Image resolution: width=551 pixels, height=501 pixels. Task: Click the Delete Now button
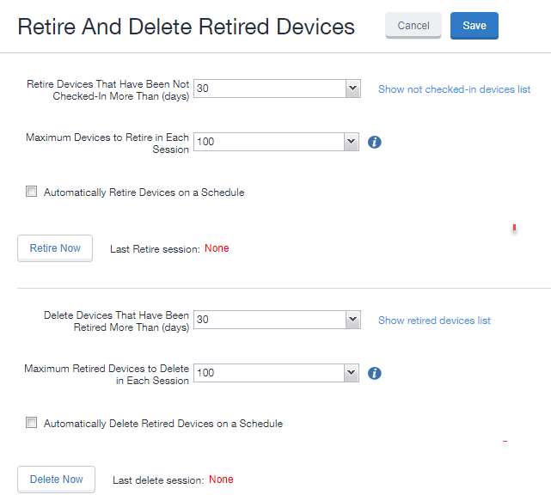coord(56,480)
